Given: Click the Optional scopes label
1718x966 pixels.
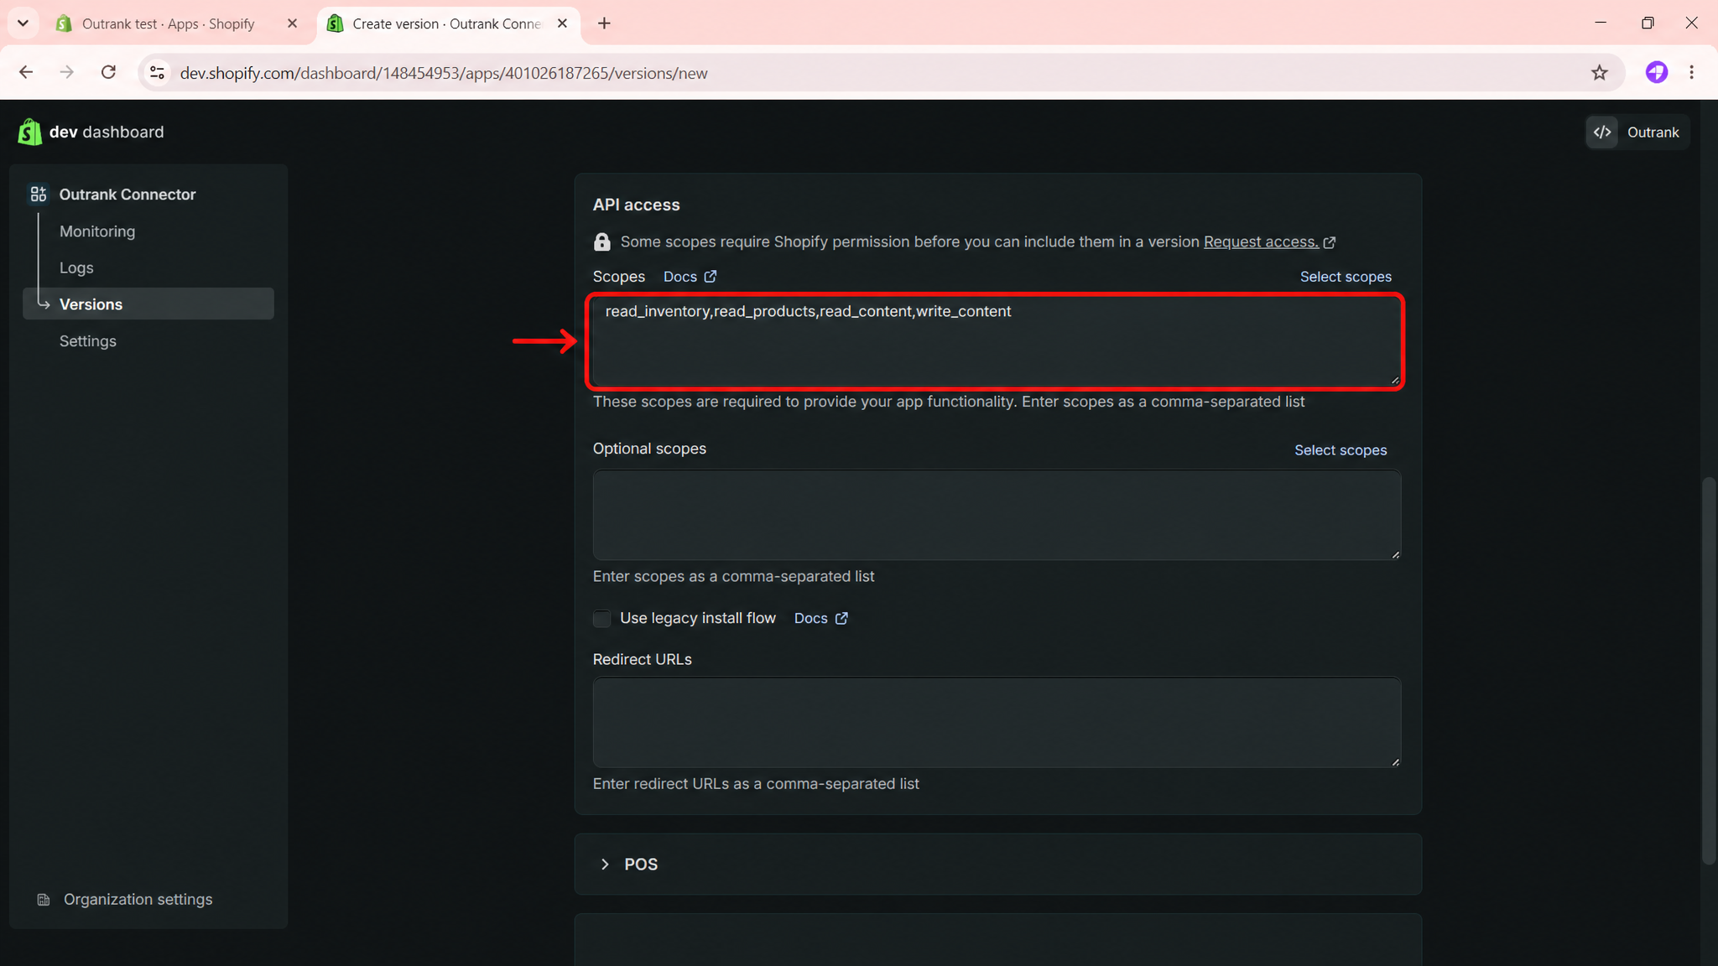Looking at the screenshot, I should coord(649,449).
